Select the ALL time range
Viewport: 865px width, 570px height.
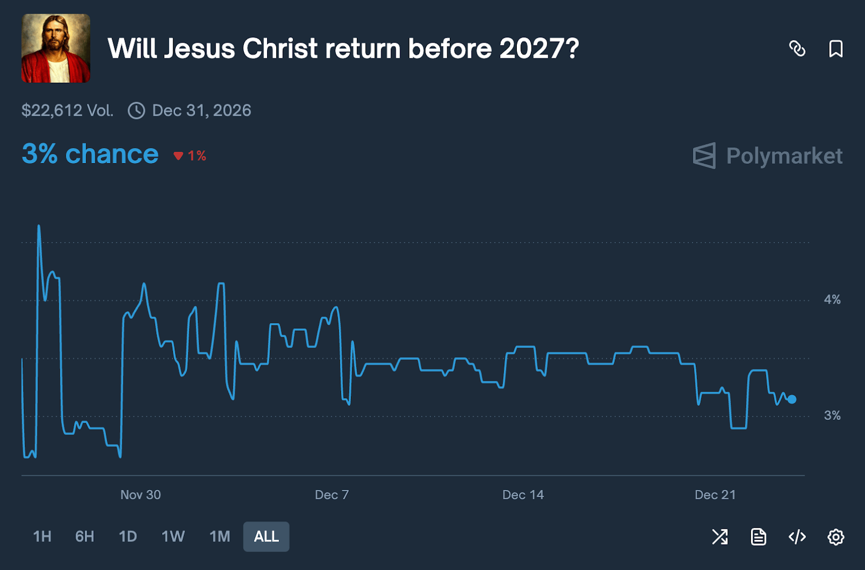[266, 537]
